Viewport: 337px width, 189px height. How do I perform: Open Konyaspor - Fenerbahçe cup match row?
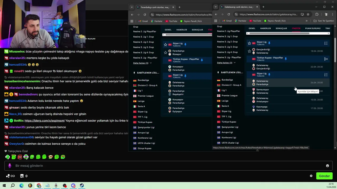click(187, 68)
